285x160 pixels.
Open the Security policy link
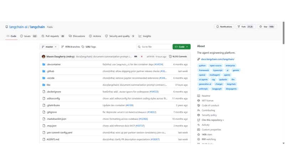209,115
